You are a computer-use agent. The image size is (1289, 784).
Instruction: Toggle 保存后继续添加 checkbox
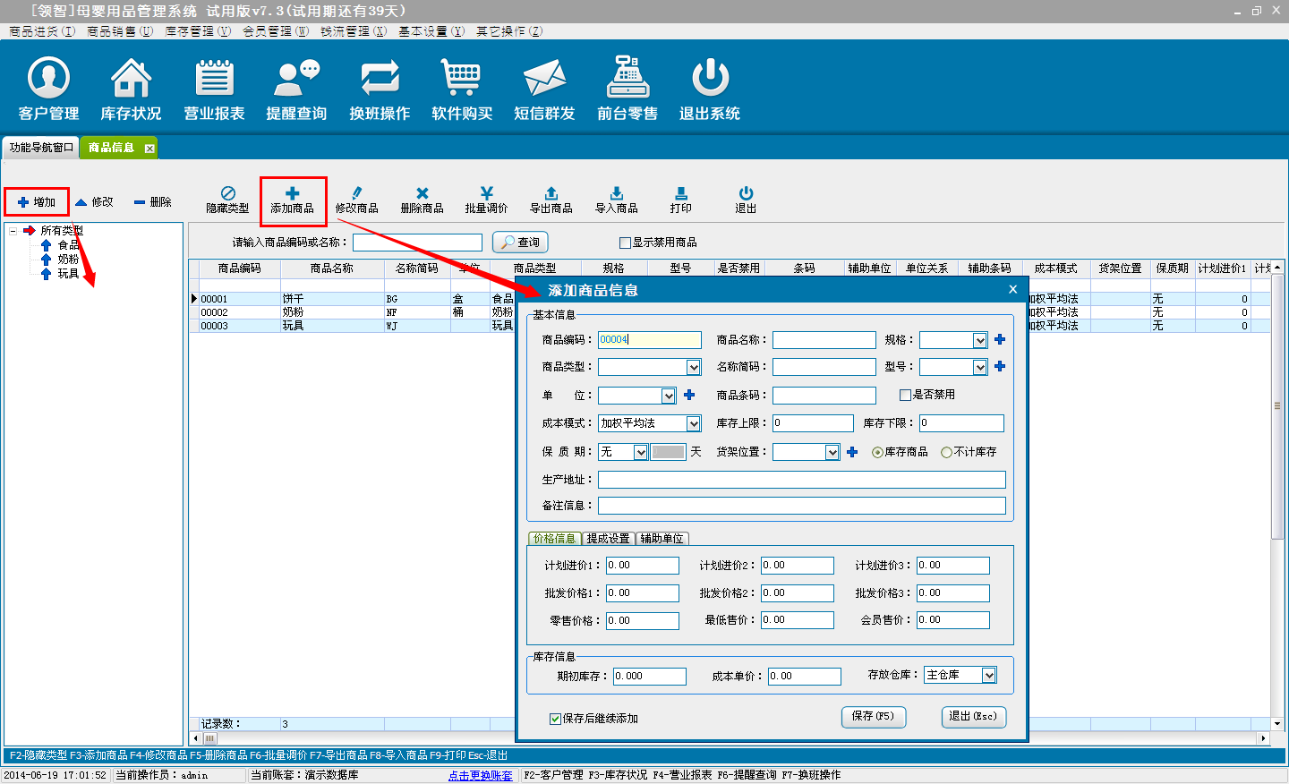pyautogui.click(x=555, y=719)
